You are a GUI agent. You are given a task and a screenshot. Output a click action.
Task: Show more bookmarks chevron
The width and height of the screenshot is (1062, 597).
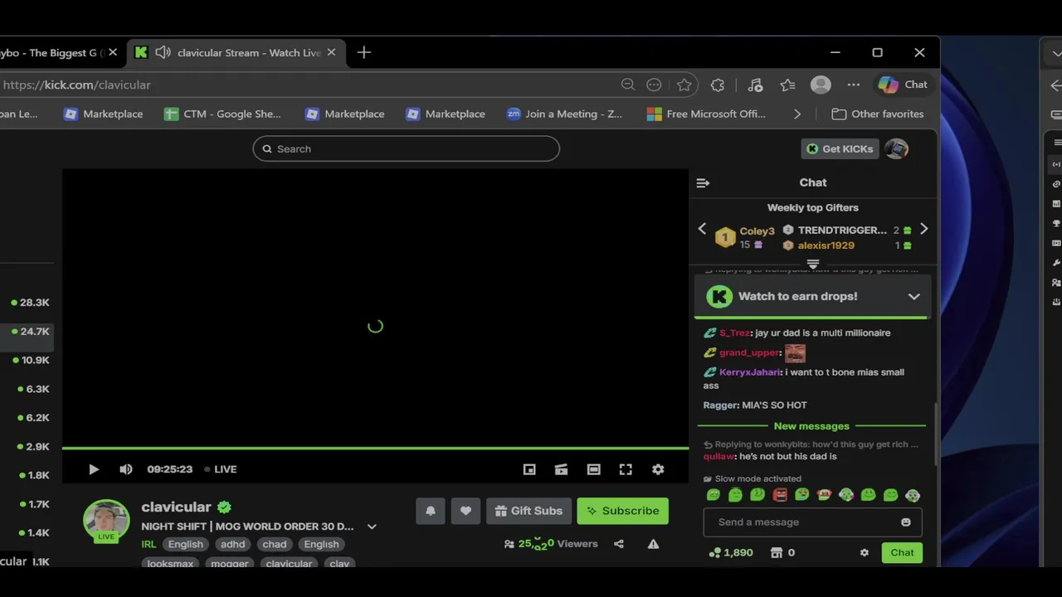click(x=797, y=114)
